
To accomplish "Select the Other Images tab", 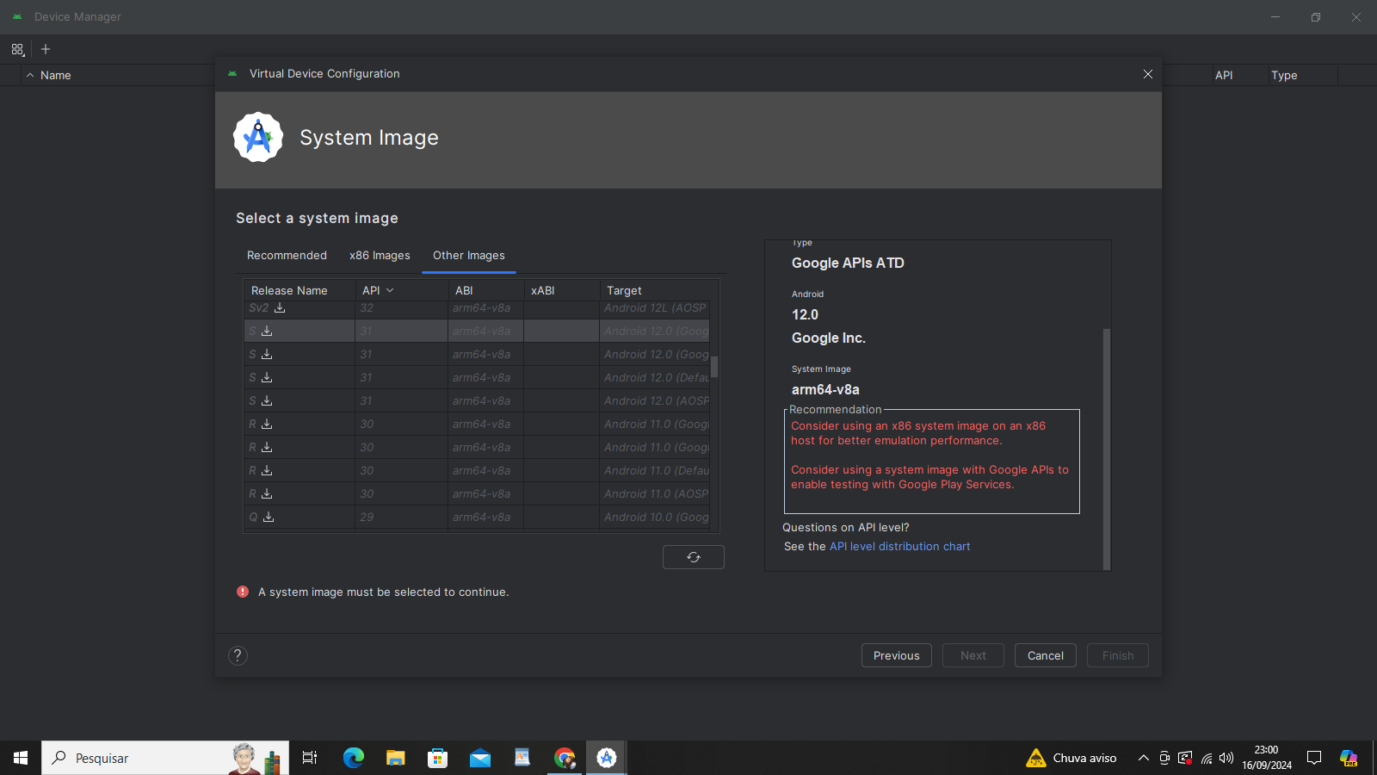I will 469,256.
